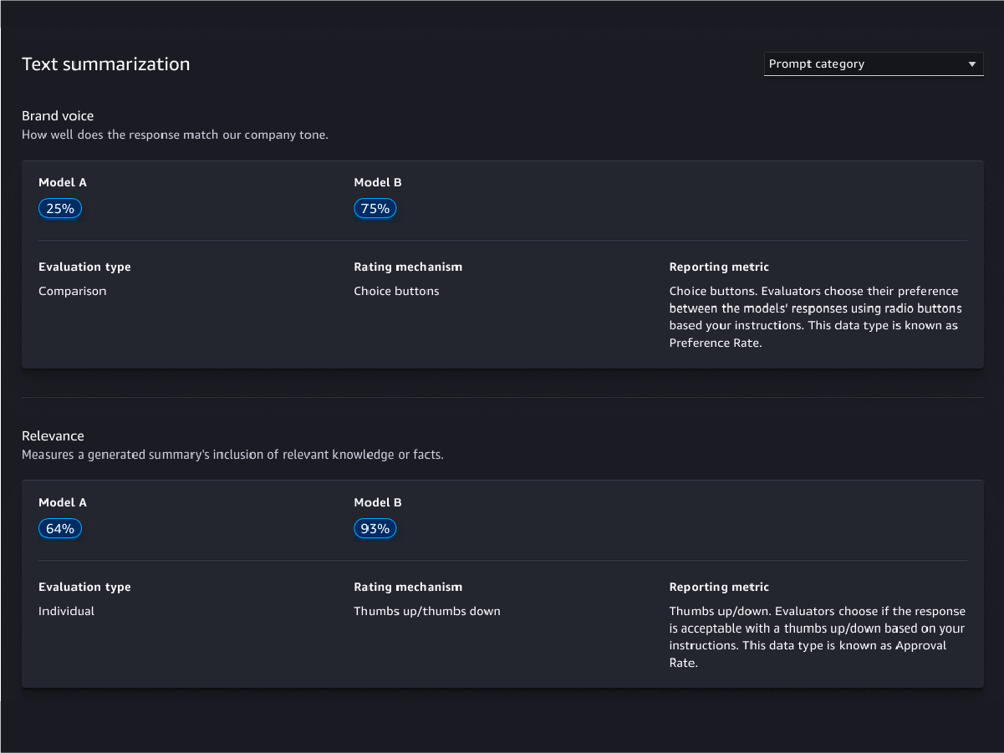Click the Model B 75% badge
The height and width of the screenshot is (753, 1004).
click(x=375, y=209)
